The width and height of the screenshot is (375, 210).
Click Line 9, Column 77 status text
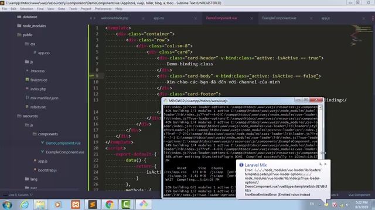pos(21,195)
